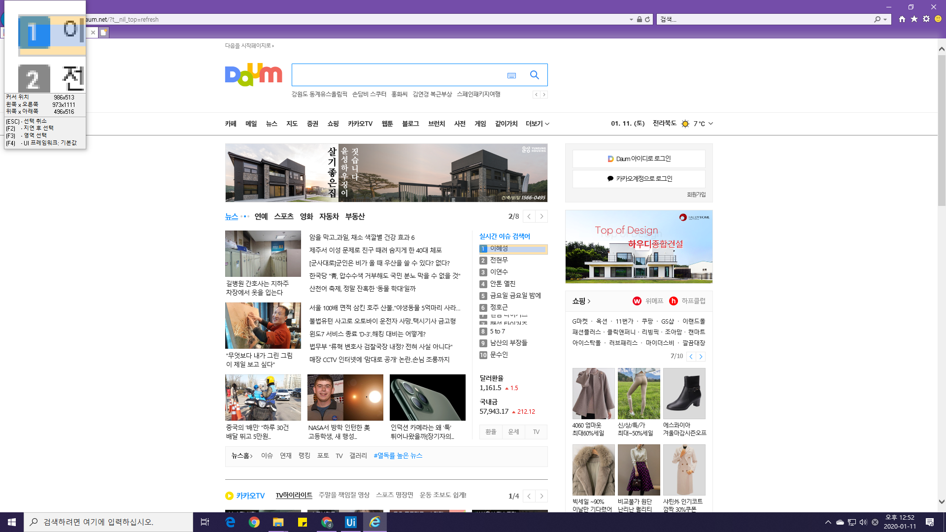Expand the 더보기 menu dropdown
Viewport: 946px width, 532px height.
pyautogui.click(x=537, y=124)
